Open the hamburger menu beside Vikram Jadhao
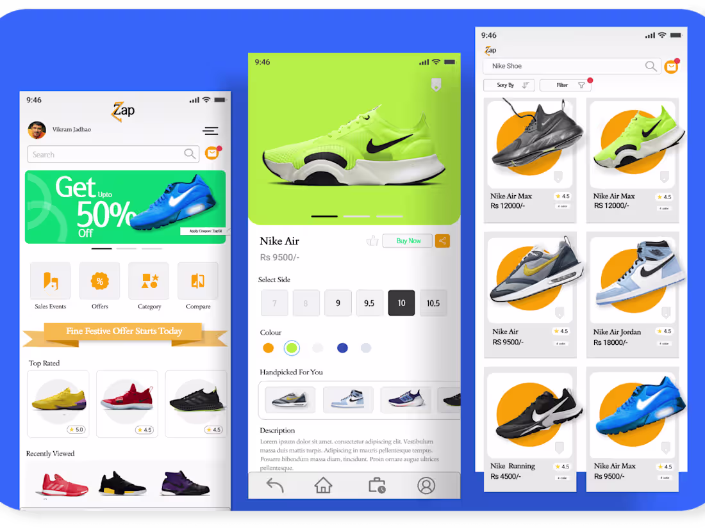The height and width of the screenshot is (528, 705). pyautogui.click(x=210, y=131)
